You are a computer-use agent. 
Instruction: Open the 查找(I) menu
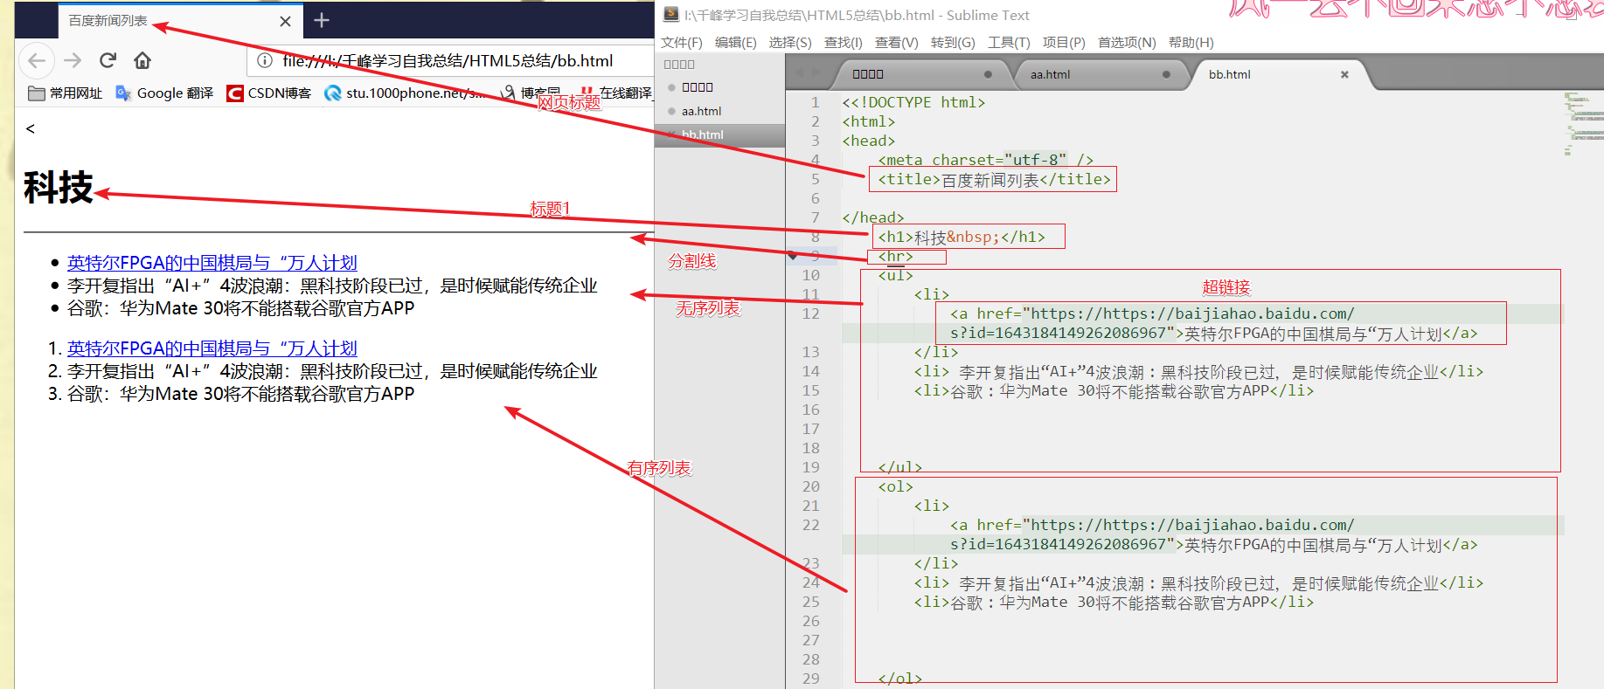click(x=843, y=42)
